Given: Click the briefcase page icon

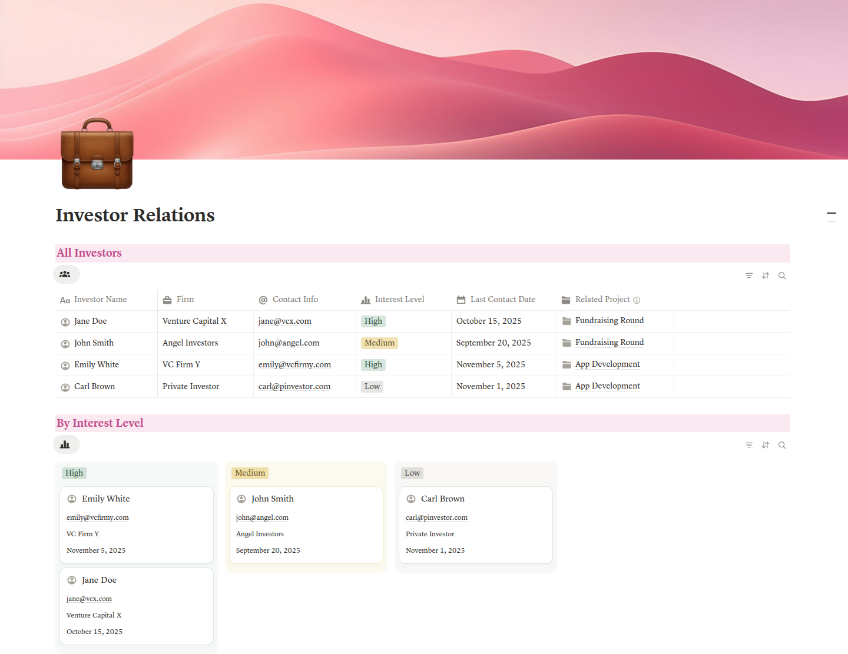Looking at the screenshot, I should pos(97,154).
